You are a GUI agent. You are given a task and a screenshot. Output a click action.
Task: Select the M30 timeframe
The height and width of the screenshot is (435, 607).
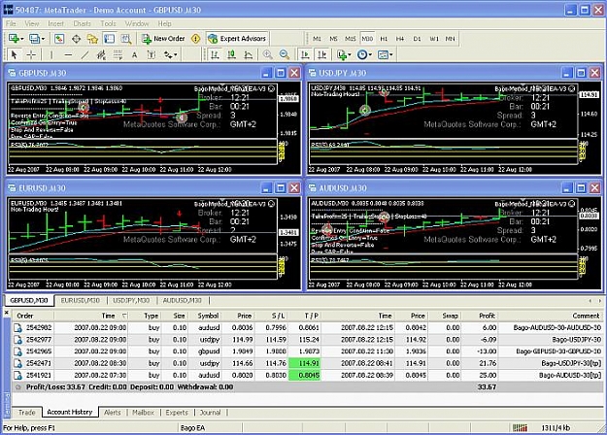(x=367, y=39)
